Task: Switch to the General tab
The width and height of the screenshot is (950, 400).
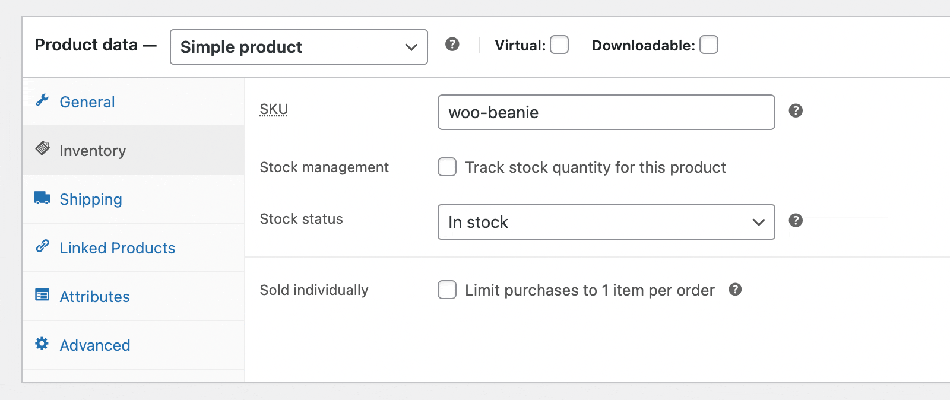Action: (x=134, y=101)
